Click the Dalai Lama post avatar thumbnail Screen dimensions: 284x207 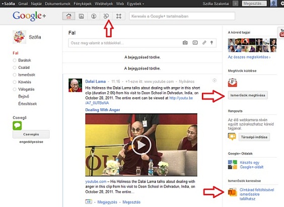[x=75, y=85]
